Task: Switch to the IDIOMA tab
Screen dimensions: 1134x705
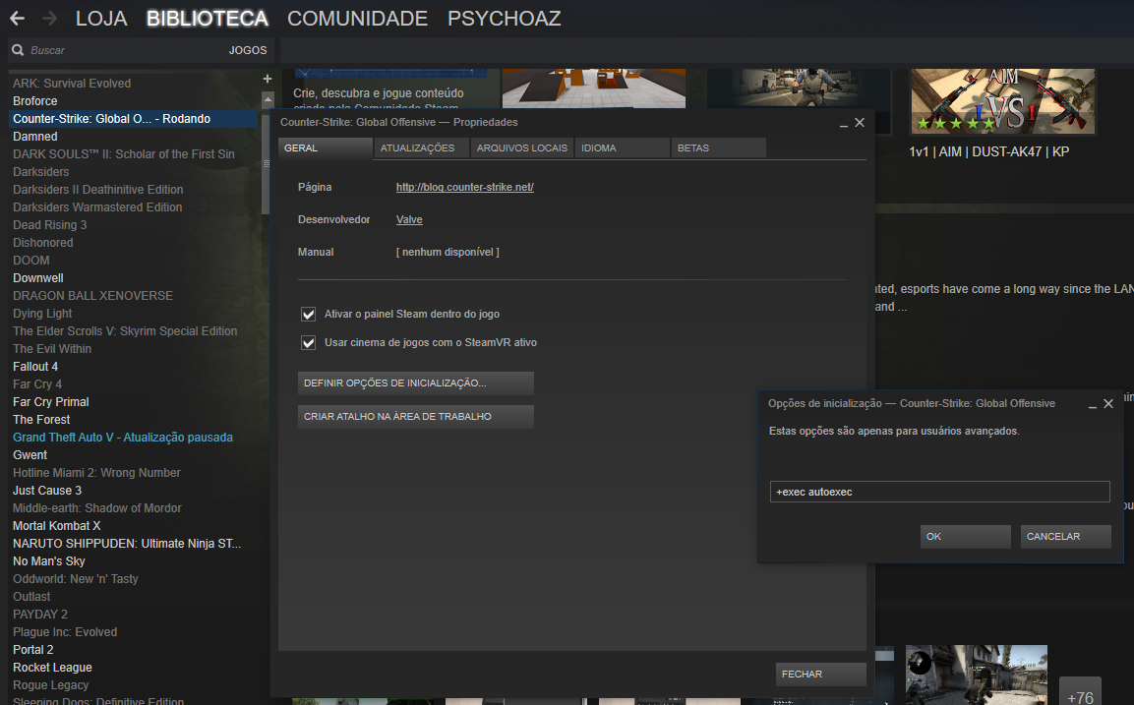Action: (x=623, y=148)
